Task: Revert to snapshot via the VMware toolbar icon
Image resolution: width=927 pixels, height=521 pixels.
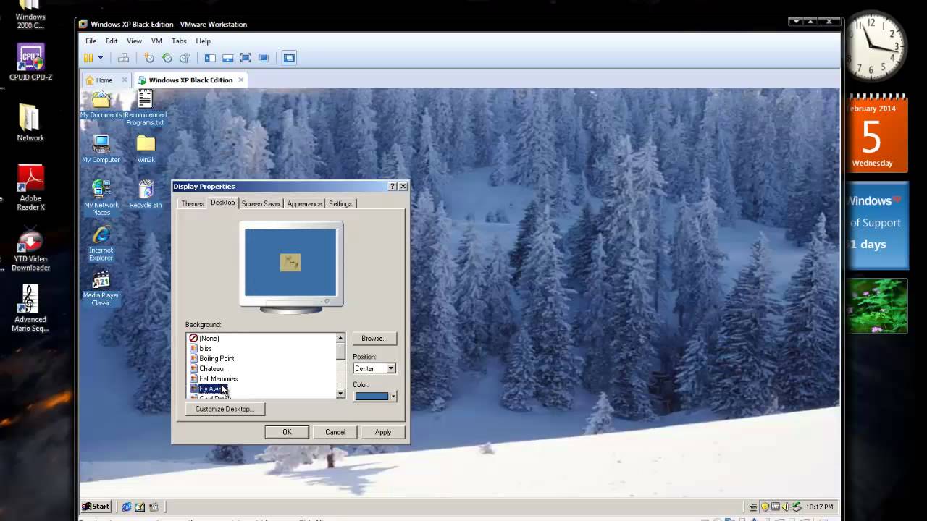Action: pyautogui.click(x=167, y=58)
